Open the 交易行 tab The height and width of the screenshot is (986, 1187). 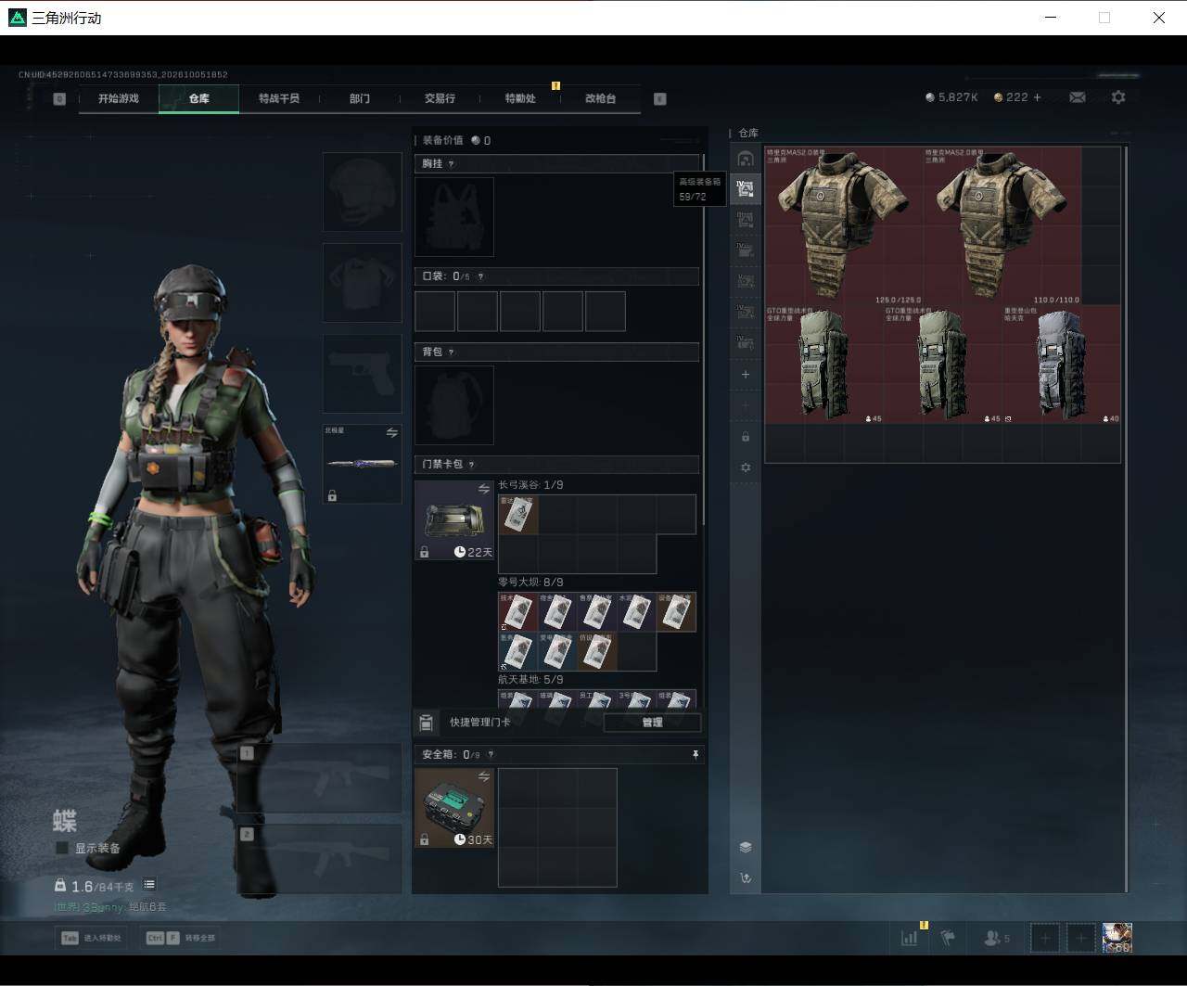point(440,98)
